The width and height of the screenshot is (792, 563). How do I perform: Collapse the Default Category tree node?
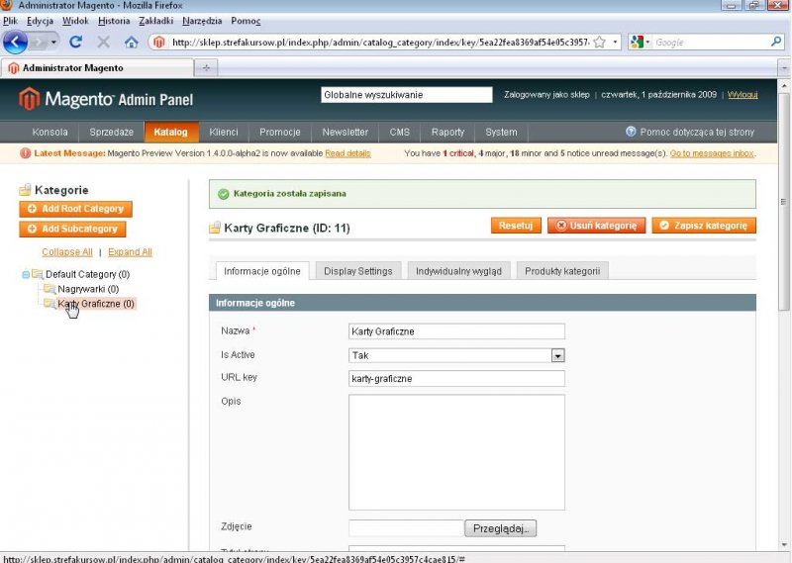click(25, 274)
